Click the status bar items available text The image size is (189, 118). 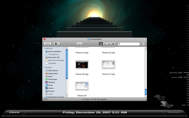94,99
